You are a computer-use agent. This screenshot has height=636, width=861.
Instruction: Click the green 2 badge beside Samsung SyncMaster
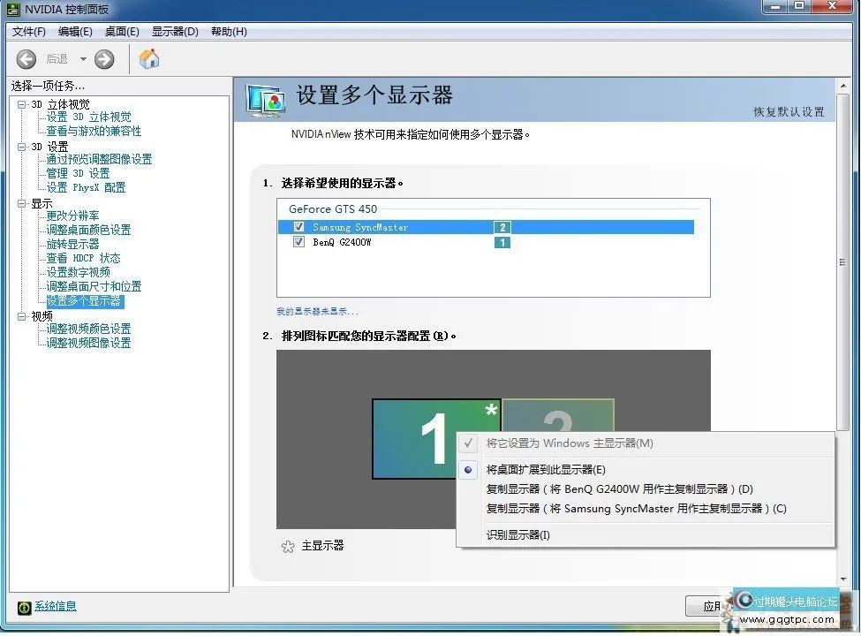(x=502, y=227)
